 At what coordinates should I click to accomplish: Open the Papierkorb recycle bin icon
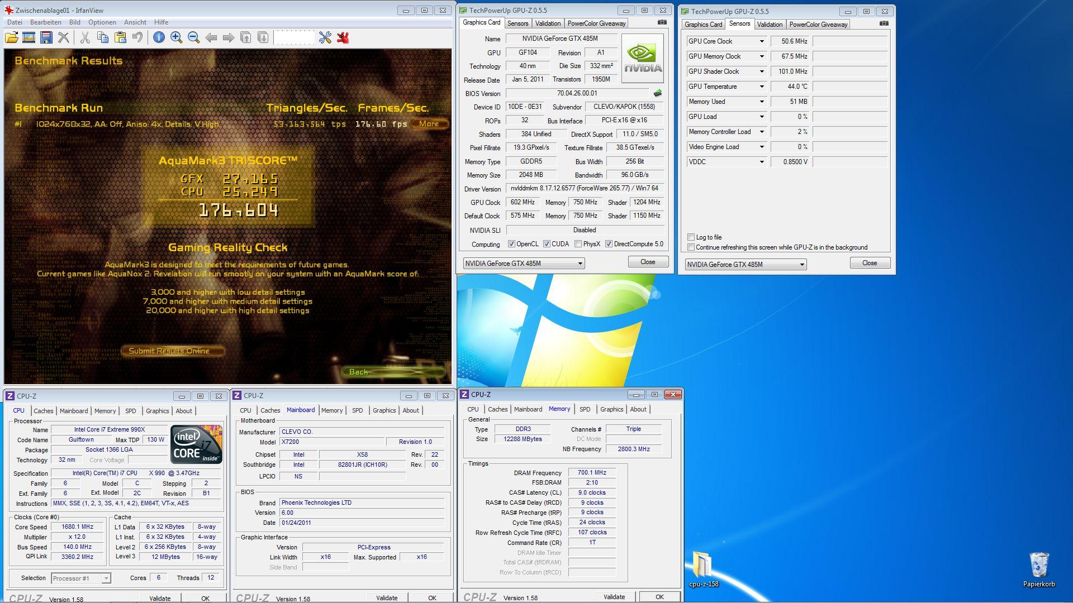click(1039, 568)
